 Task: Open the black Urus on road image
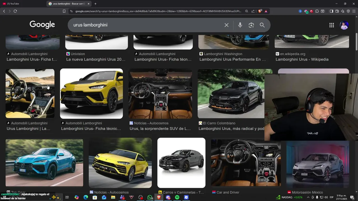click(x=231, y=94)
